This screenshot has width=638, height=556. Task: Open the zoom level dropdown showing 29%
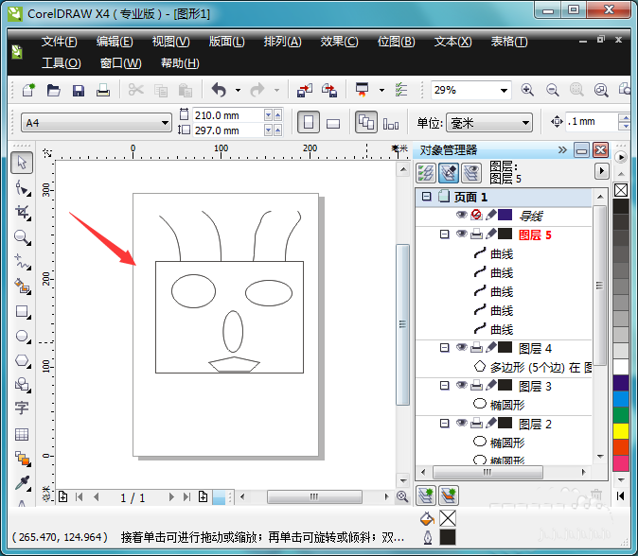(x=504, y=90)
